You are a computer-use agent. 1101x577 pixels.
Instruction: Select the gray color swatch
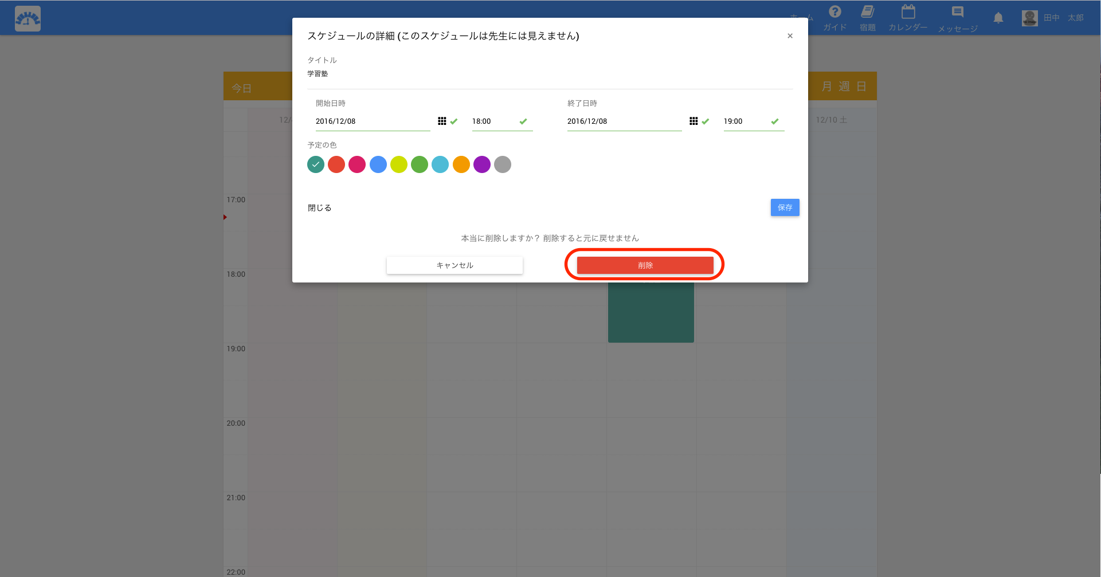[x=503, y=164]
